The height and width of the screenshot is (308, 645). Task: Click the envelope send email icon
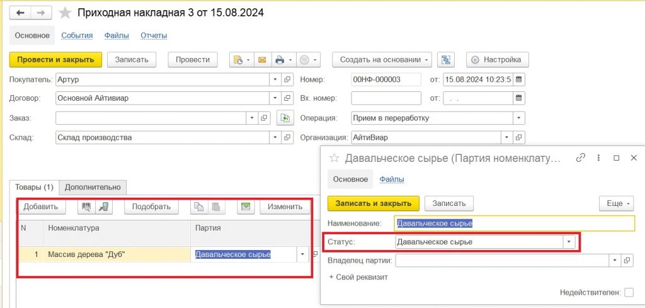coord(262,60)
